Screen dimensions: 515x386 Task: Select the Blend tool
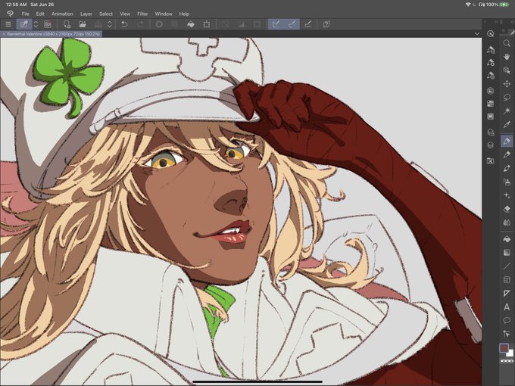507,223
